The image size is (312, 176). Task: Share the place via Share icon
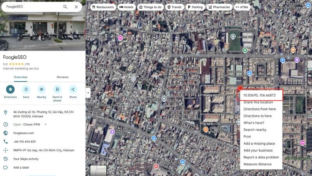point(73,89)
